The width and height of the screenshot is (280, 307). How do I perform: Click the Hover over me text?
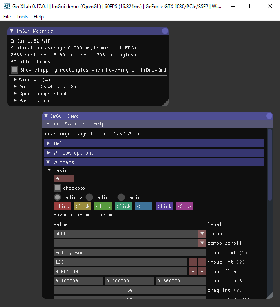(x=72, y=215)
